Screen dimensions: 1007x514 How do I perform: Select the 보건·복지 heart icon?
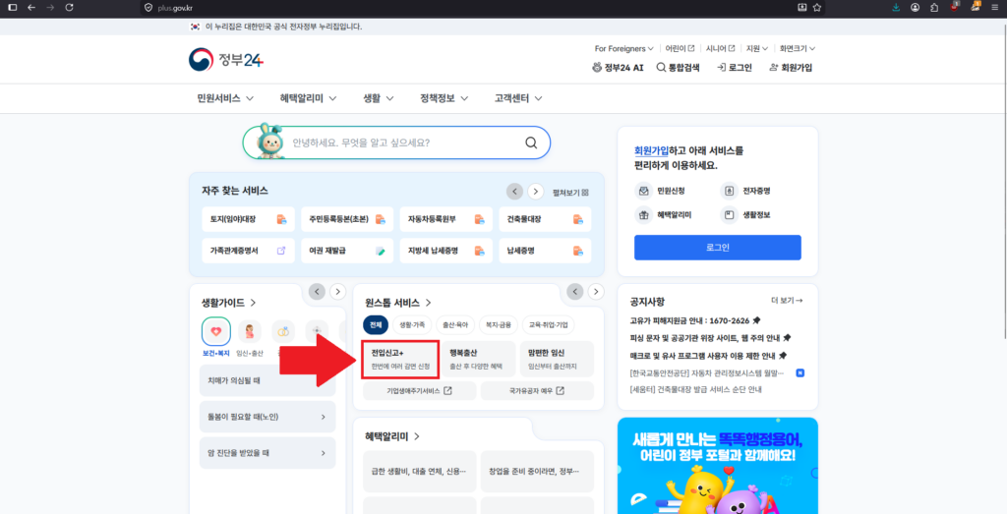point(215,332)
